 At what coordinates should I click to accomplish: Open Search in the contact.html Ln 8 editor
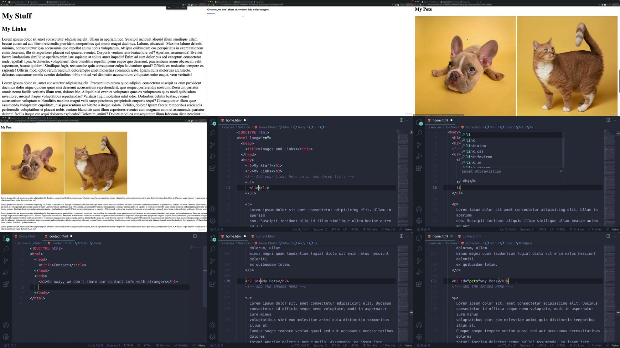(x=6, y=249)
